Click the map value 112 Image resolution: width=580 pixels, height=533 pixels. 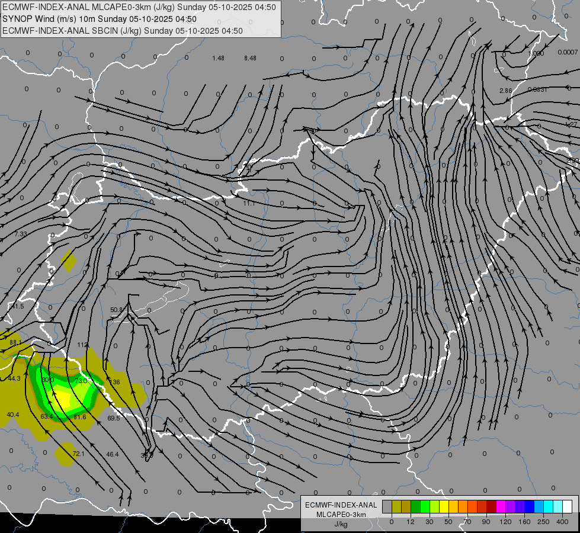82,345
